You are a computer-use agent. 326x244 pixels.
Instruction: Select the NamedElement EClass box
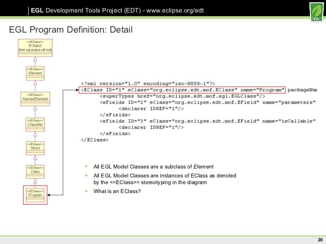pyautogui.click(x=35, y=99)
